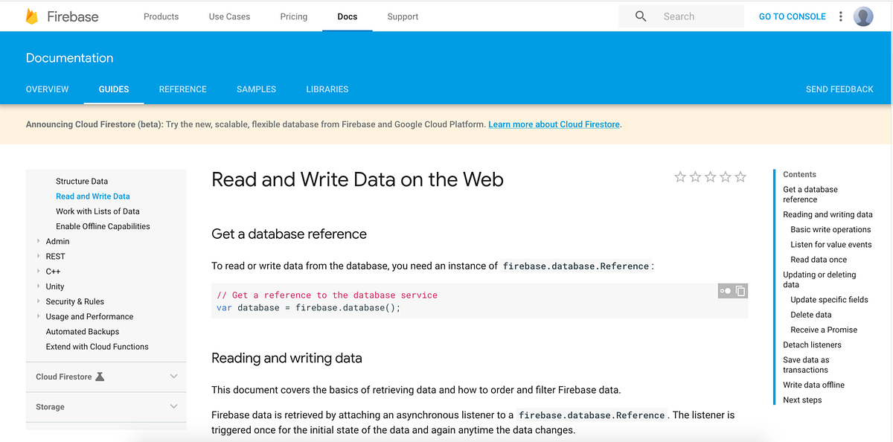893x442 pixels.
Task: Click the fifth rating star
Action: (740, 177)
